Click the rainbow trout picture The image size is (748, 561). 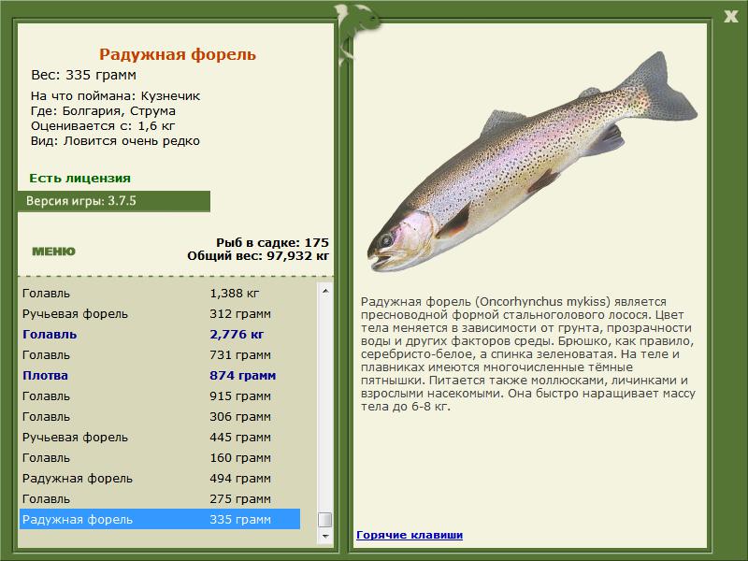point(532,162)
